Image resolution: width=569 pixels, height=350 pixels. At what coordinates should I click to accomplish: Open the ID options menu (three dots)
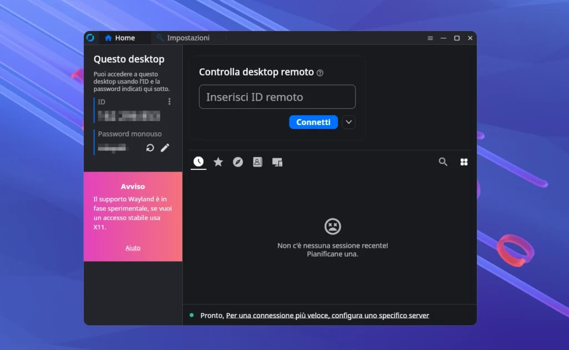tap(168, 101)
